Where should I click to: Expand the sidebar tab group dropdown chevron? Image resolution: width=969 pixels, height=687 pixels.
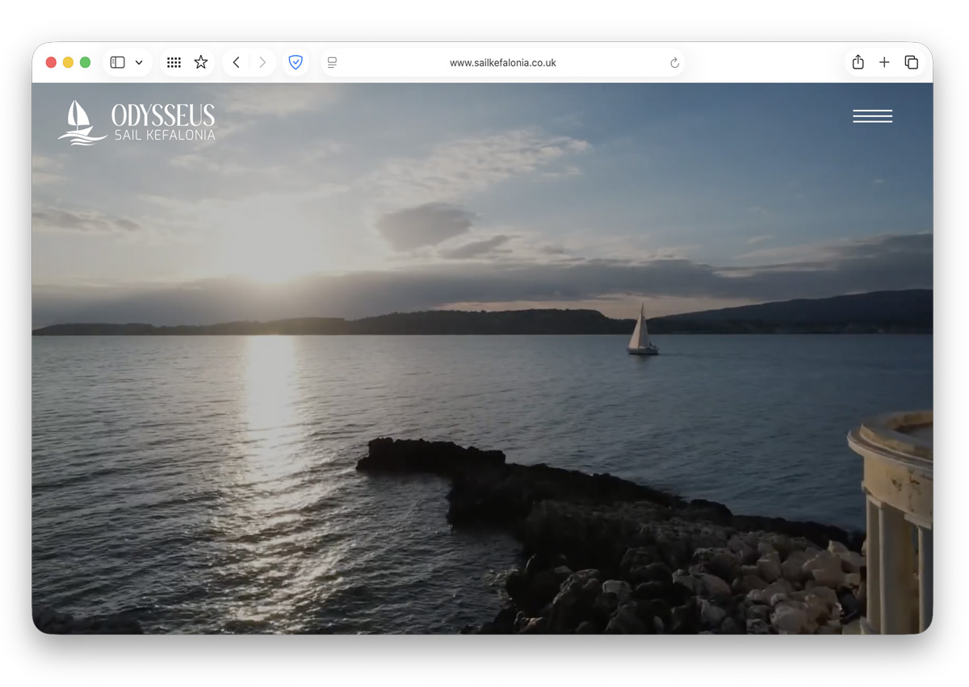click(139, 62)
